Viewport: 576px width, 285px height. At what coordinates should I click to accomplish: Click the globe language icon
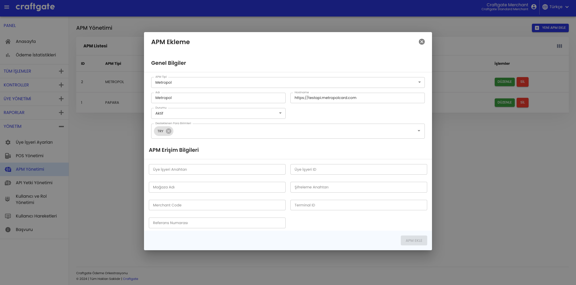tap(545, 7)
